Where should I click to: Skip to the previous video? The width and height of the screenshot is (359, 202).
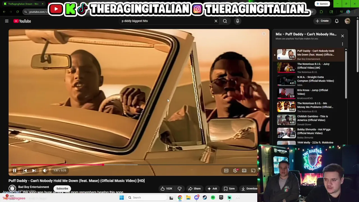pos(25,171)
